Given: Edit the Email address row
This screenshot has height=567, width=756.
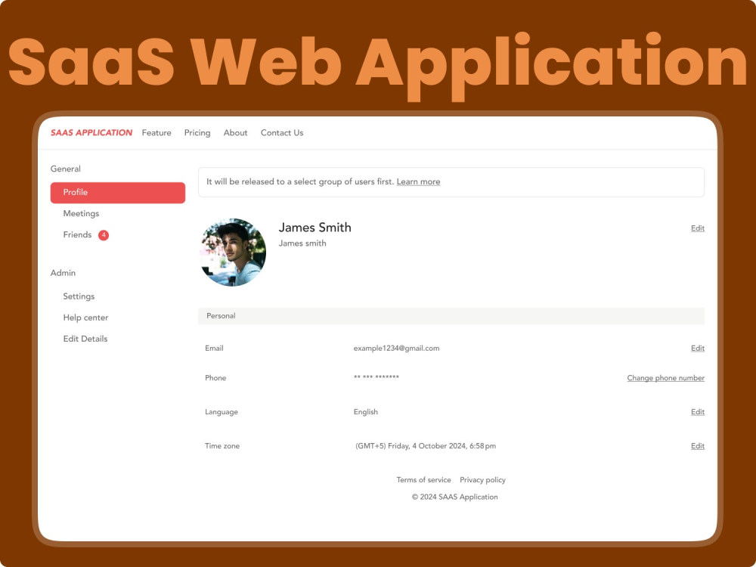Looking at the screenshot, I should [x=698, y=348].
